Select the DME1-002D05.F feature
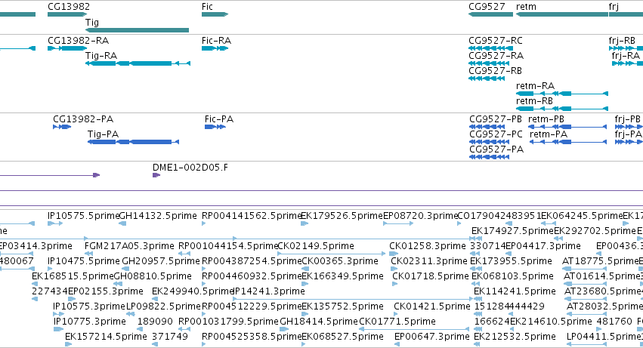The width and height of the screenshot is (643, 348). click(x=190, y=168)
